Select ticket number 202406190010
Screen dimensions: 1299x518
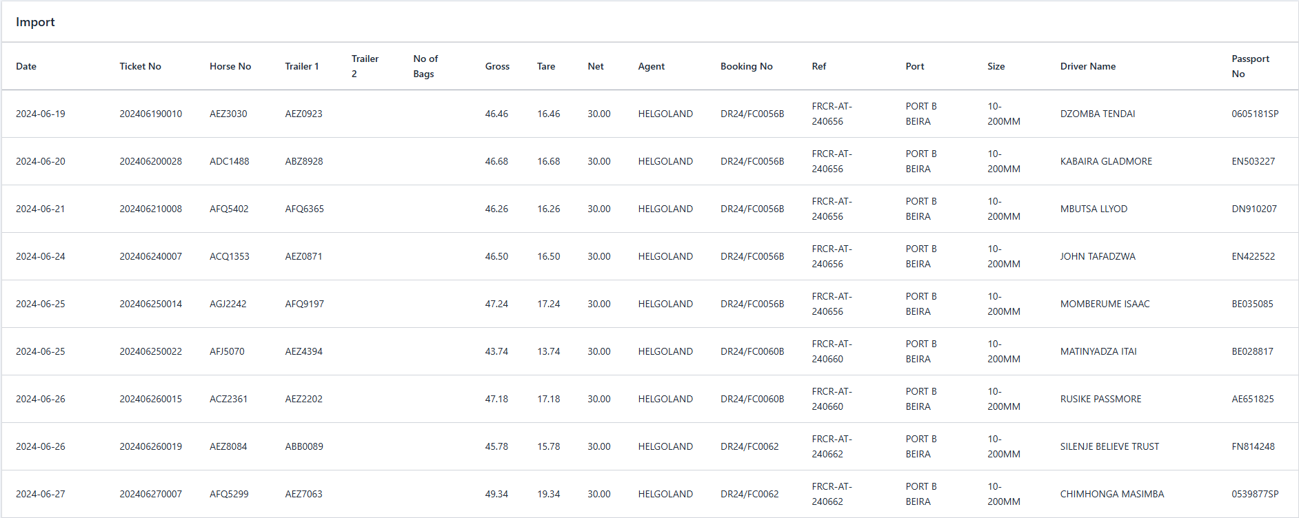[150, 114]
